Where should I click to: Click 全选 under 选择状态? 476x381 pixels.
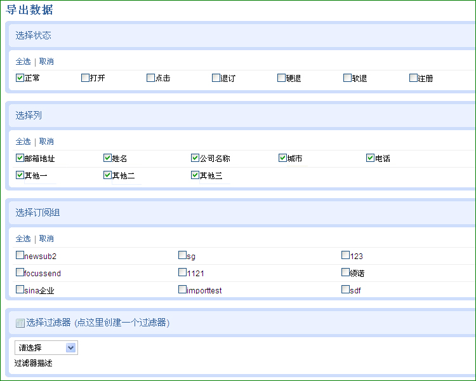tap(23, 62)
